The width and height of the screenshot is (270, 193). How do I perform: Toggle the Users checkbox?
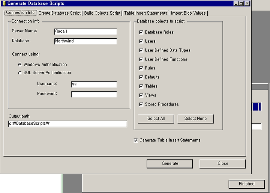(x=141, y=41)
